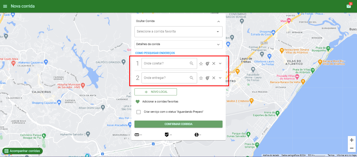Image resolution: width=357 pixels, height=157 pixels.
Task: Click the Pousada Villas do Atlantico marker
Action: point(297,77)
